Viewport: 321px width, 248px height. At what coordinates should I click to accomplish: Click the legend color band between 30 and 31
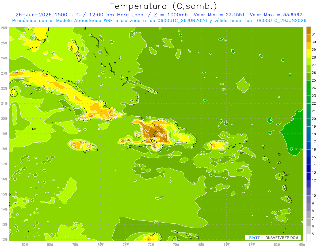click(308, 38)
